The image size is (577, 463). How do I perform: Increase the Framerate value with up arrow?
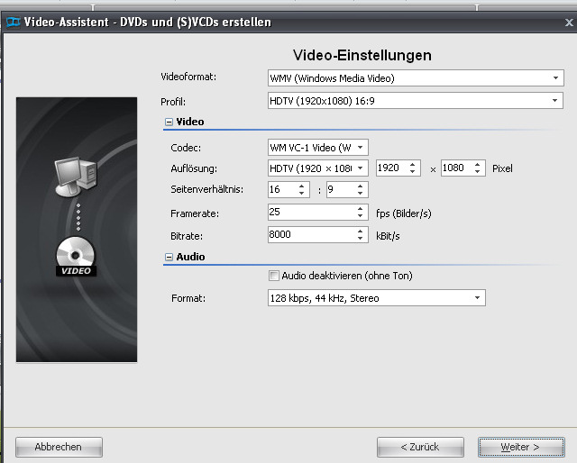pos(360,208)
